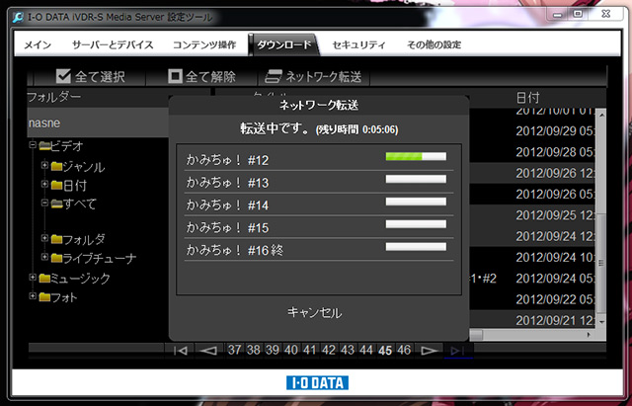Open the コンテンツ操作 tab

[204, 44]
